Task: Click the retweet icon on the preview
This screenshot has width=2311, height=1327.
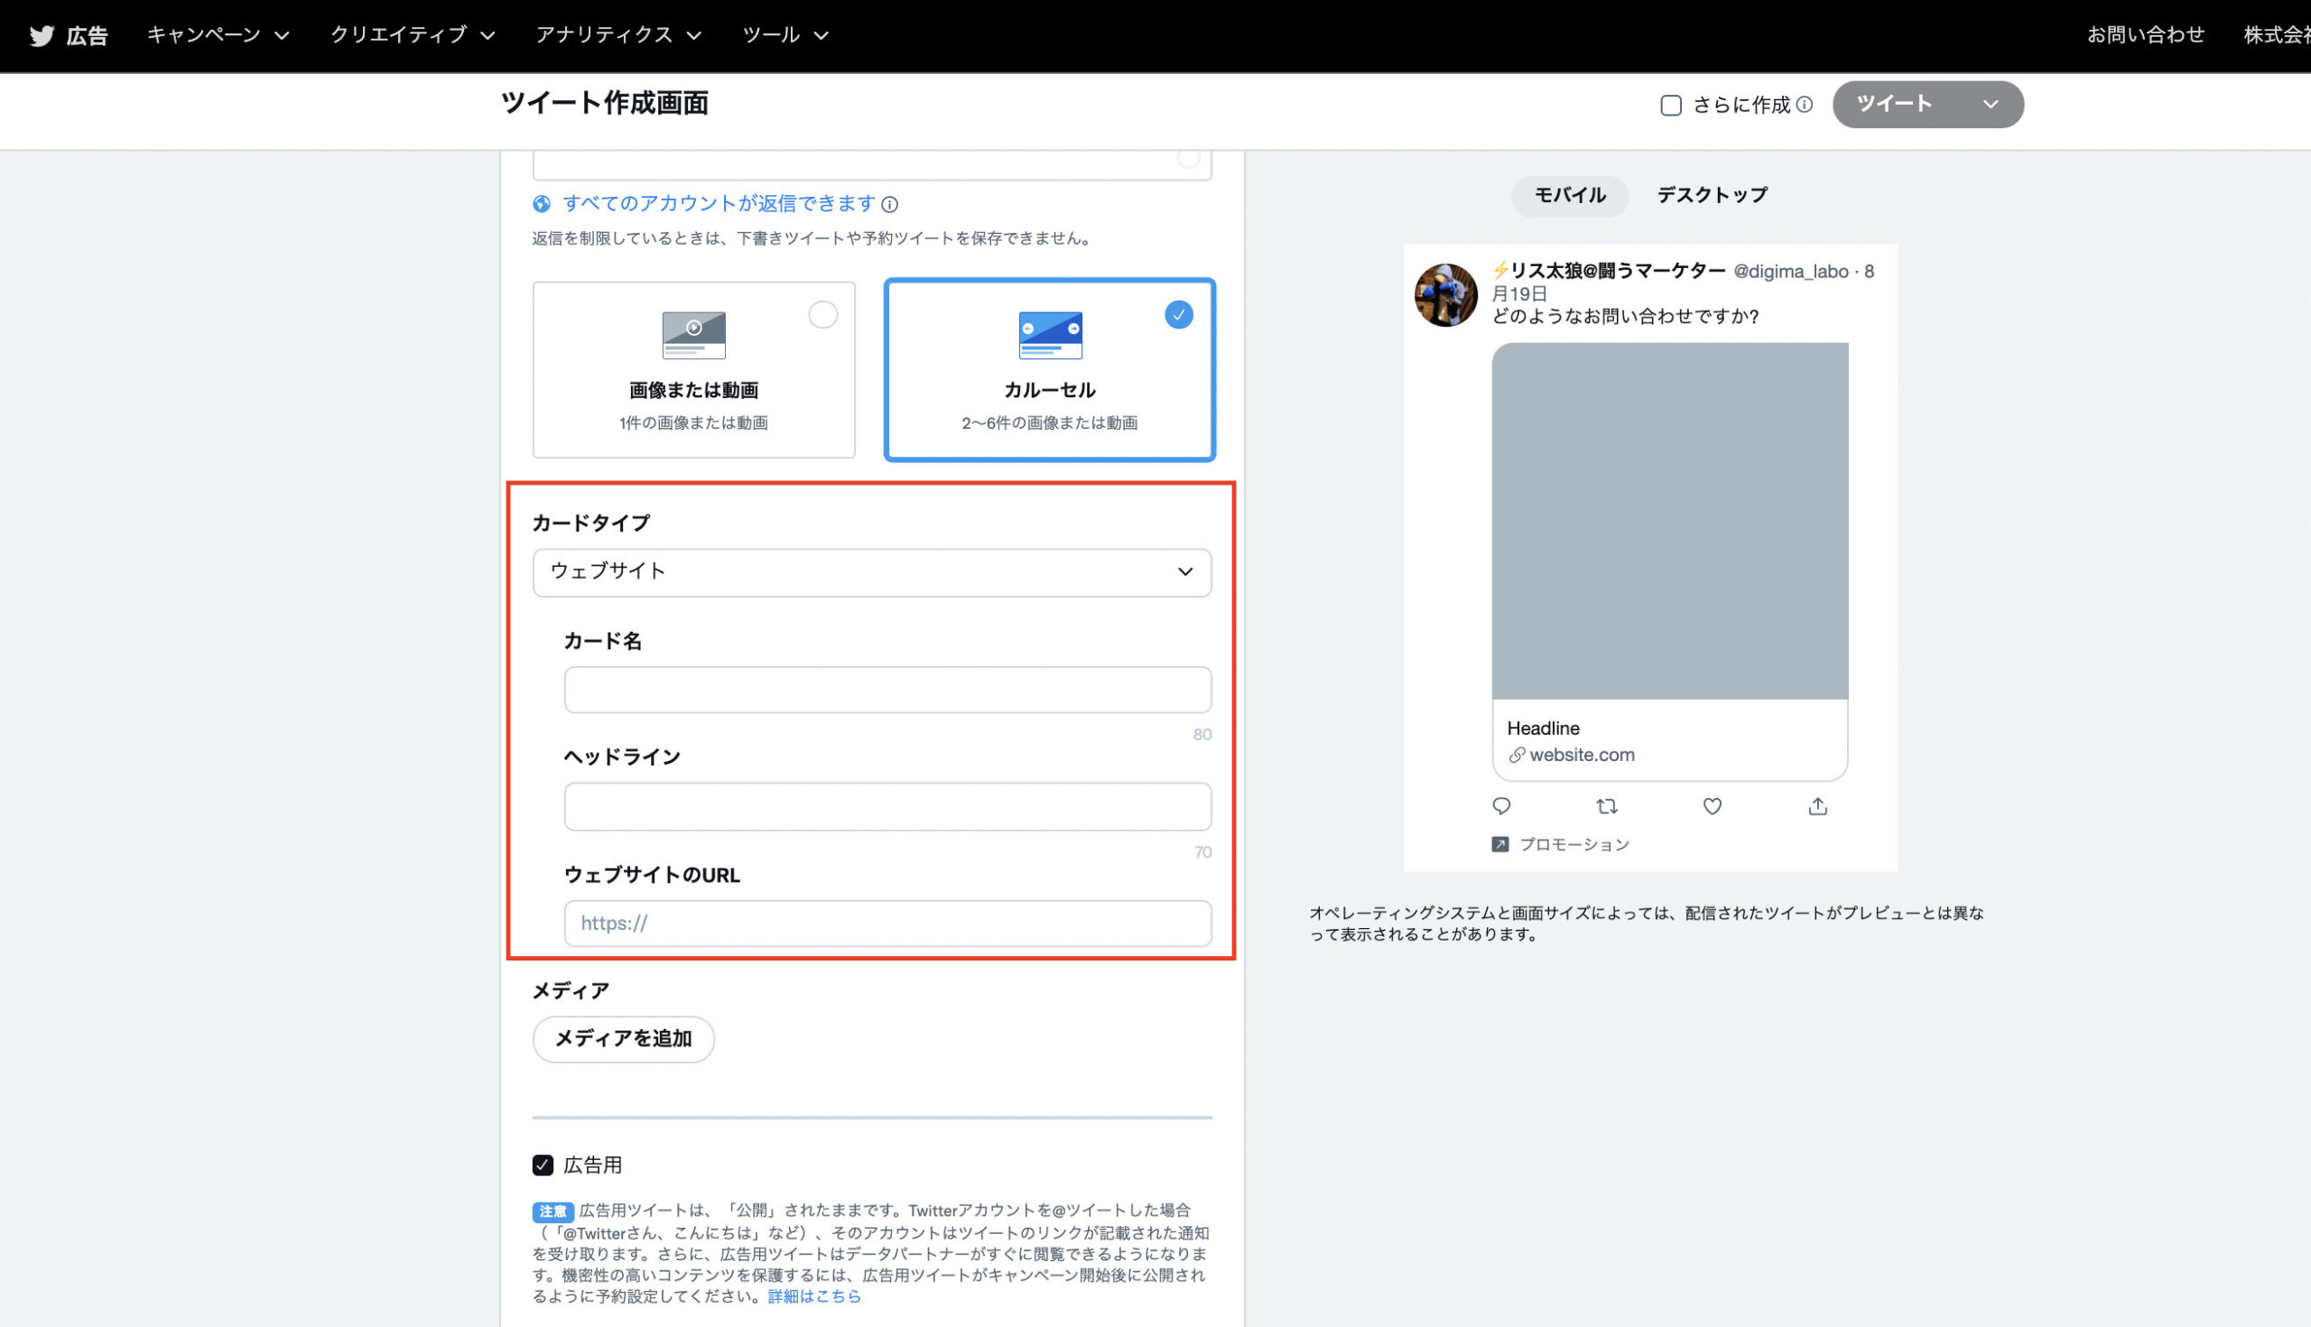Action: [x=1607, y=805]
